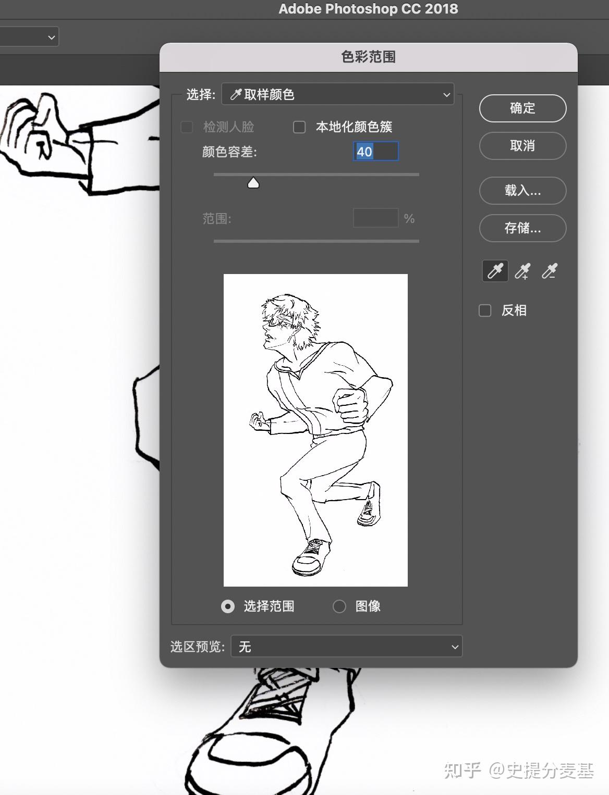Select the add-to-sample eyedropper (plus)
This screenshot has height=795, width=609.
tap(522, 271)
